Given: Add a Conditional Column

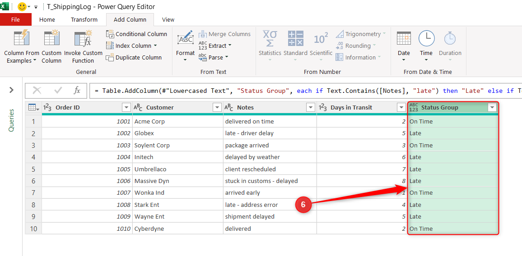Looking at the screenshot, I should click(x=136, y=34).
